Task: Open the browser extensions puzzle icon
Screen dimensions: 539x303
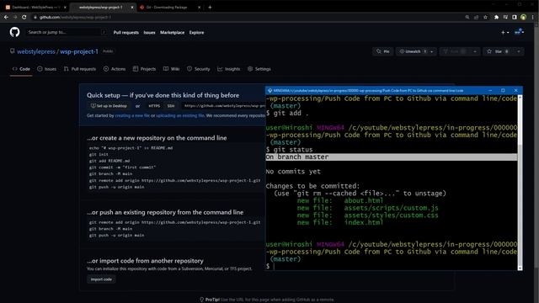Action: (496, 17)
